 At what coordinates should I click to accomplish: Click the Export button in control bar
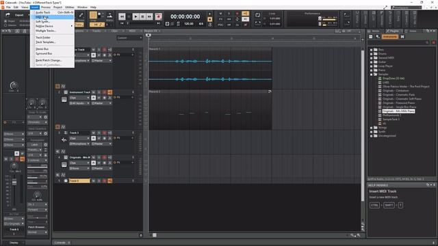tap(19, 15)
